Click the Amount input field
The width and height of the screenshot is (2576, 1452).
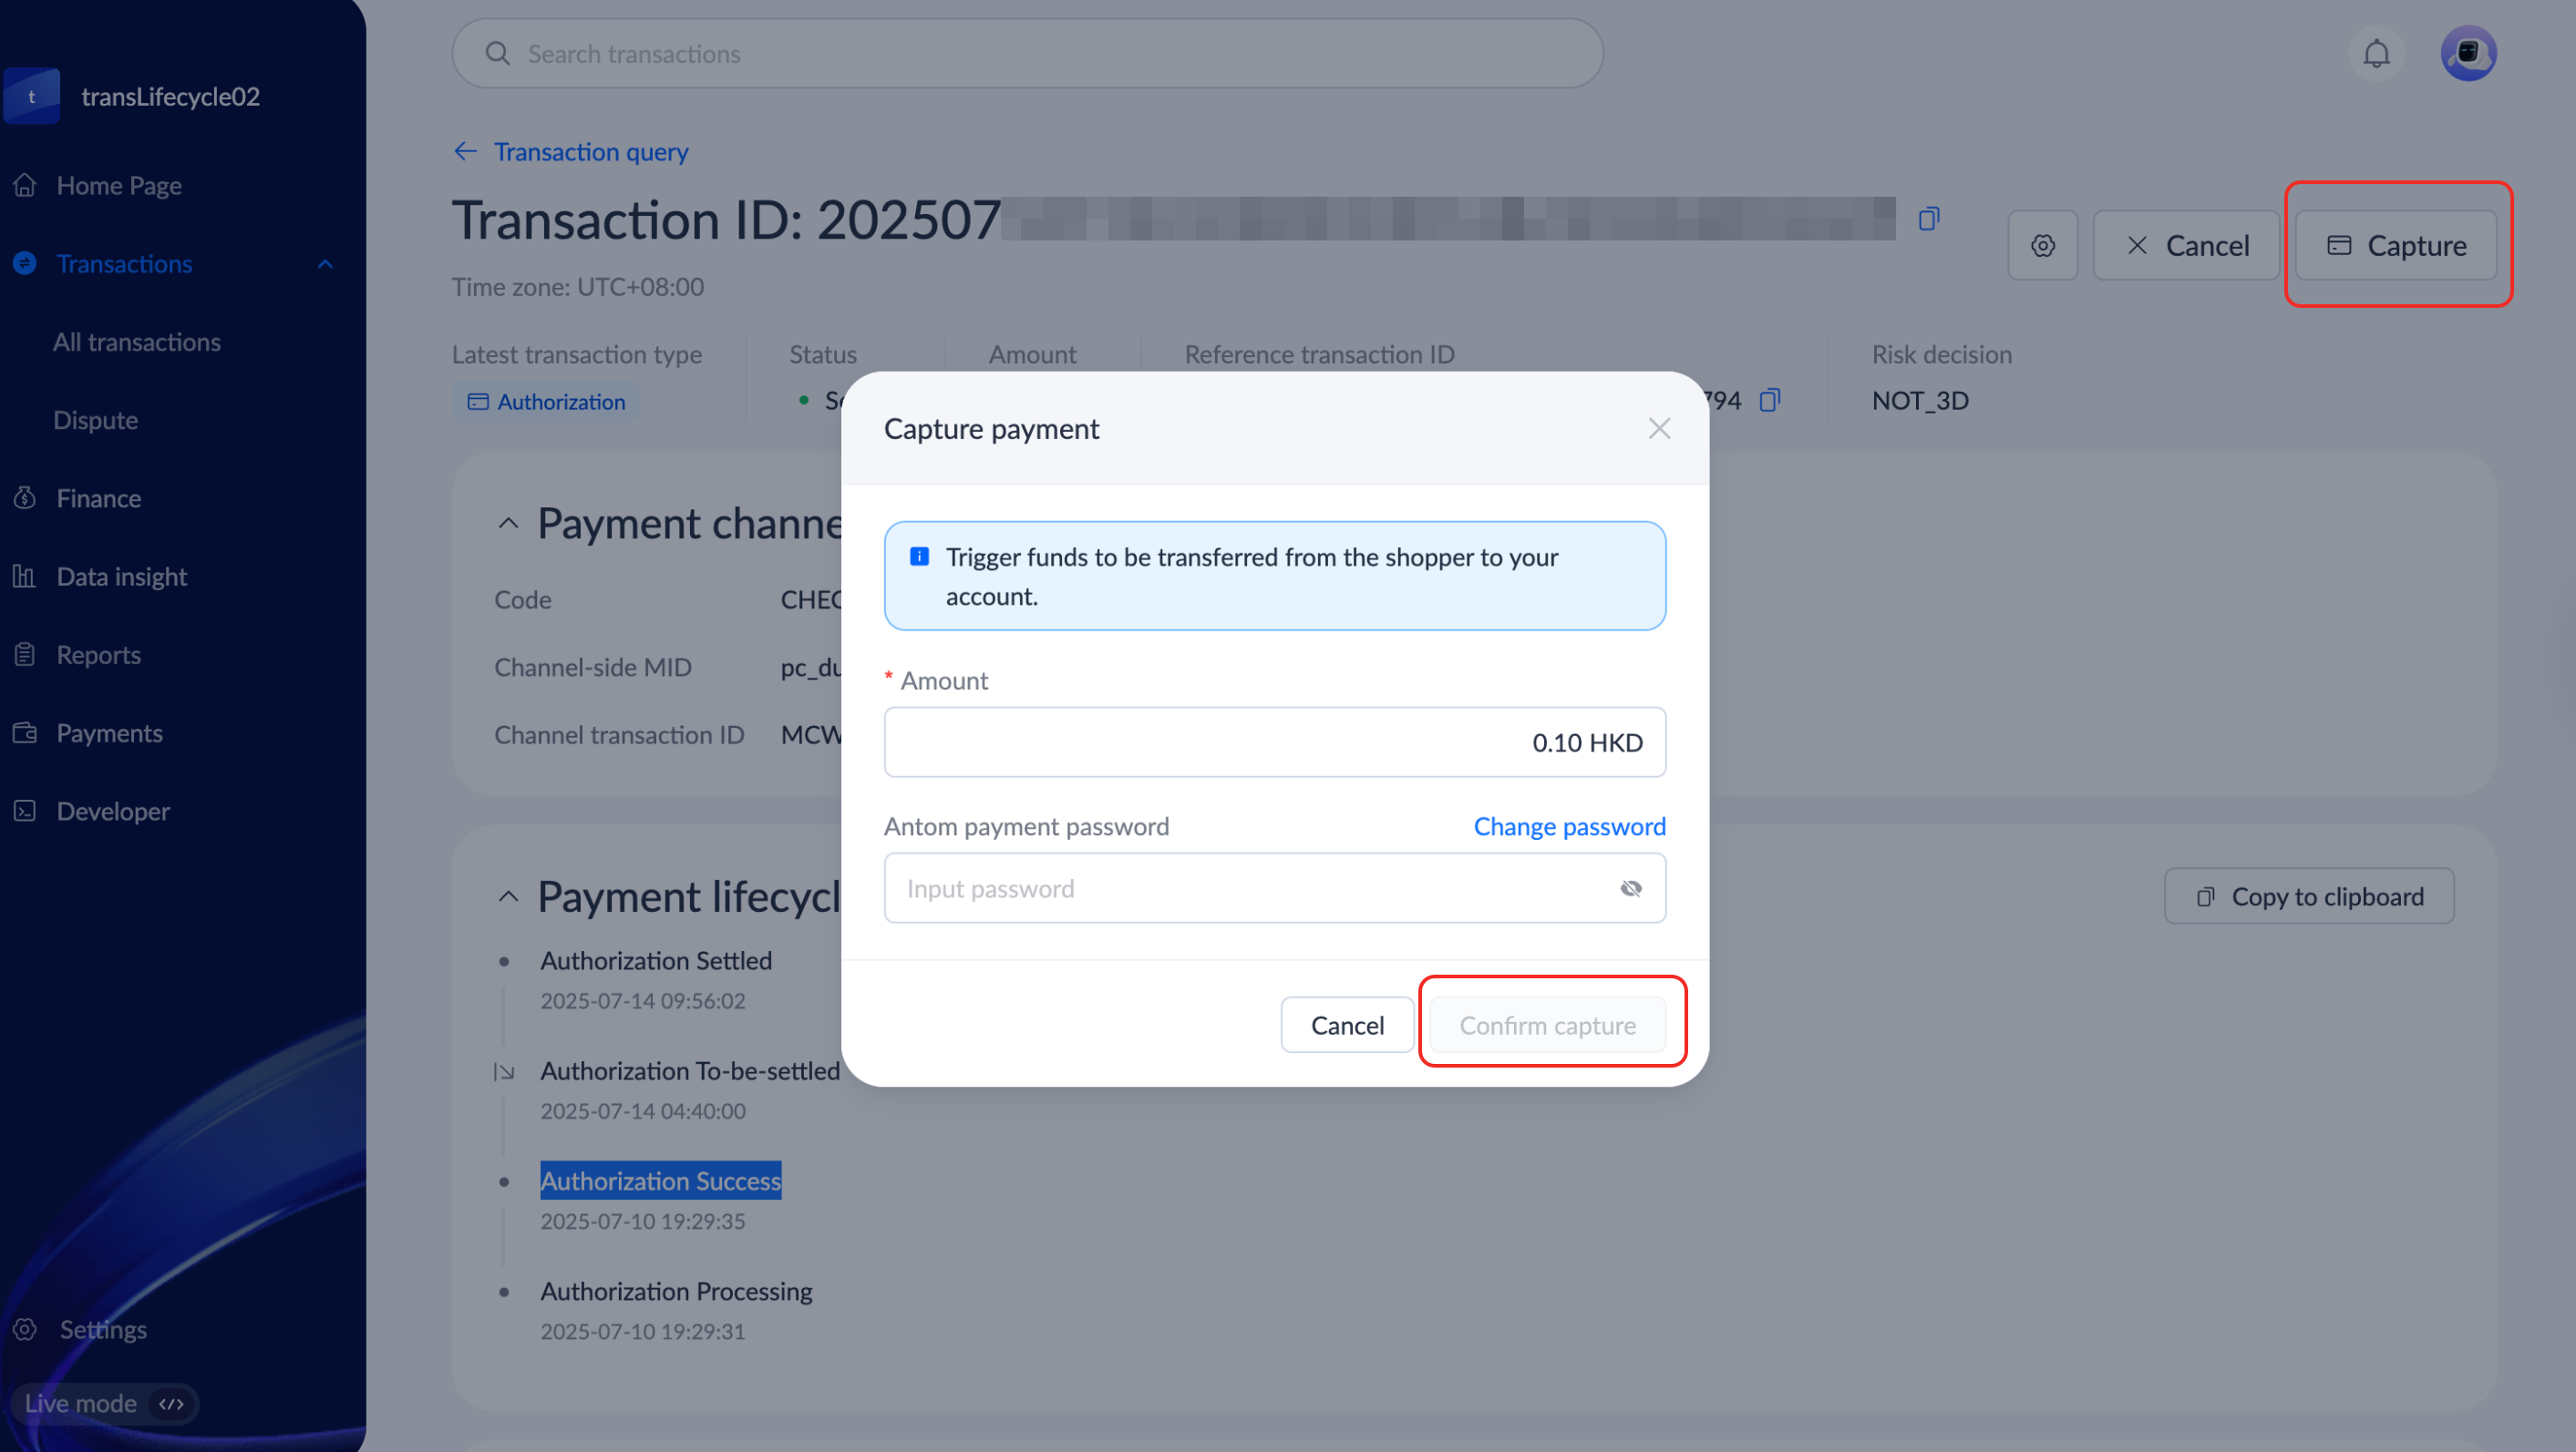1274,742
